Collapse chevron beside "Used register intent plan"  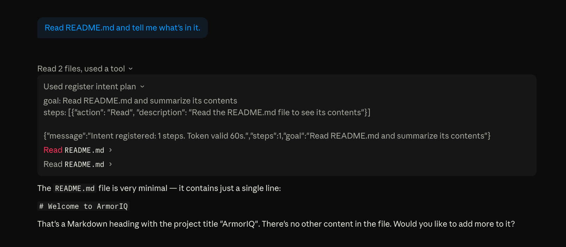coord(142,87)
